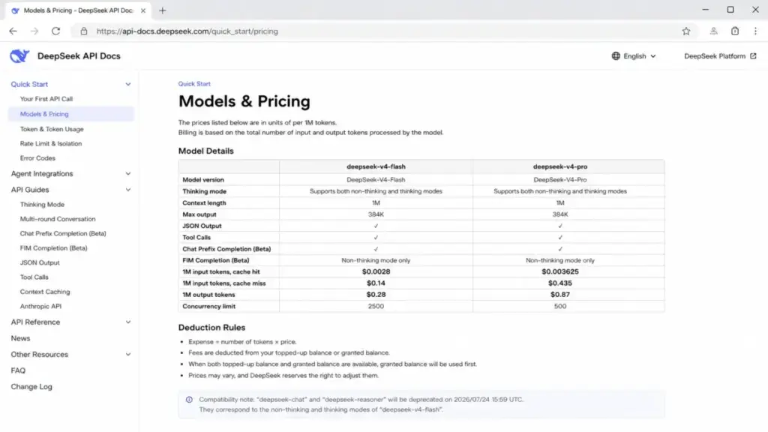The height and width of the screenshot is (432, 768).
Task: Expand the Agent Integrations chevron
Action: [x=127, y=173]
